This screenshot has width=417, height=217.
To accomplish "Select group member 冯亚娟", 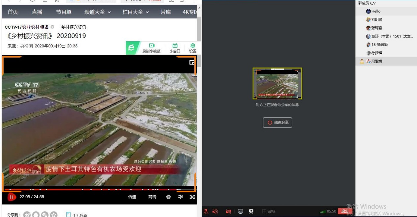I will click(386, 61).
